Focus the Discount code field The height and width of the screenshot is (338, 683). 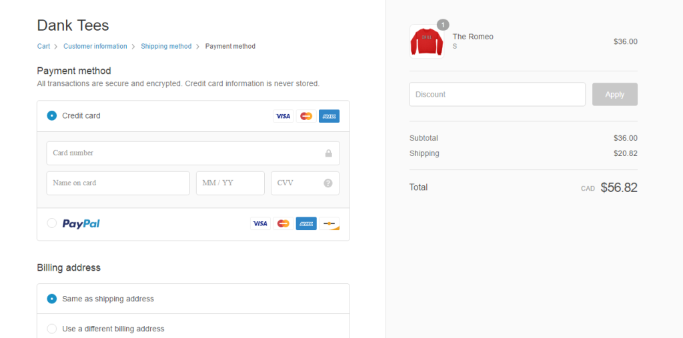coord(497,94)
